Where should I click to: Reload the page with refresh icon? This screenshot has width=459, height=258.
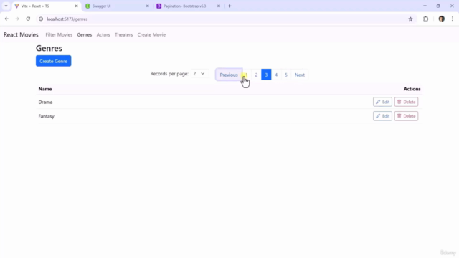pos(28,19)
